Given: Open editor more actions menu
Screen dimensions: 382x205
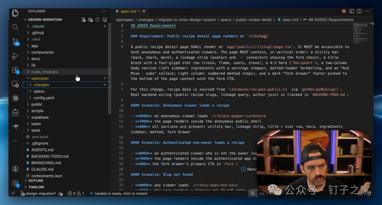Looking at the screenshot, I should [367, 11].
